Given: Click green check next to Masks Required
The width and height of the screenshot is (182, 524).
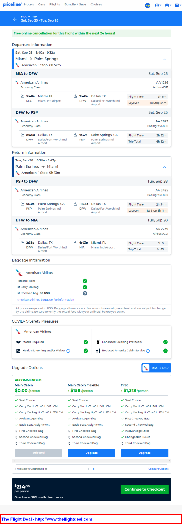Looking at the screenshot, I should pos(86,342).
